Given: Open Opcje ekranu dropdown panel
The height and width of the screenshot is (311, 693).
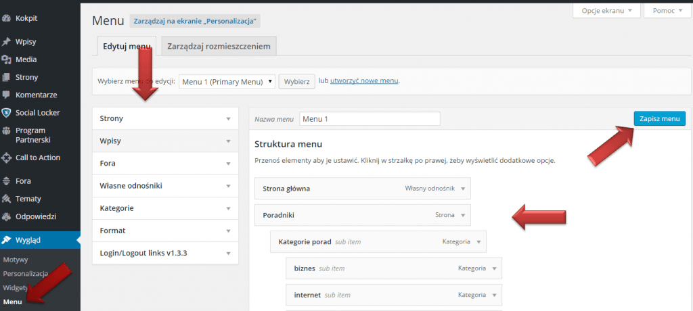Looking at the screenshot, I should point(606,11).
